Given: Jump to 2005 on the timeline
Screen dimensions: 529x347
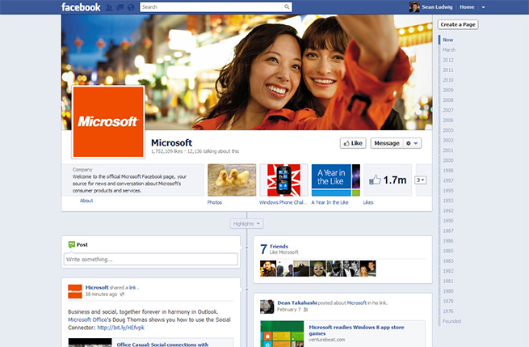Looking at the screenshot, I should [x=448, y=130].
